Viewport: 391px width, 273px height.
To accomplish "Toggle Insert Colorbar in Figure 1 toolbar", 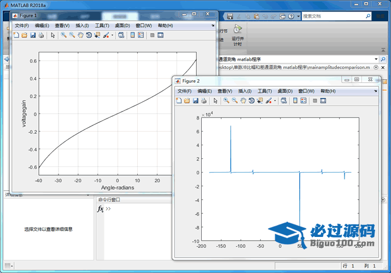I will (133, 35).
